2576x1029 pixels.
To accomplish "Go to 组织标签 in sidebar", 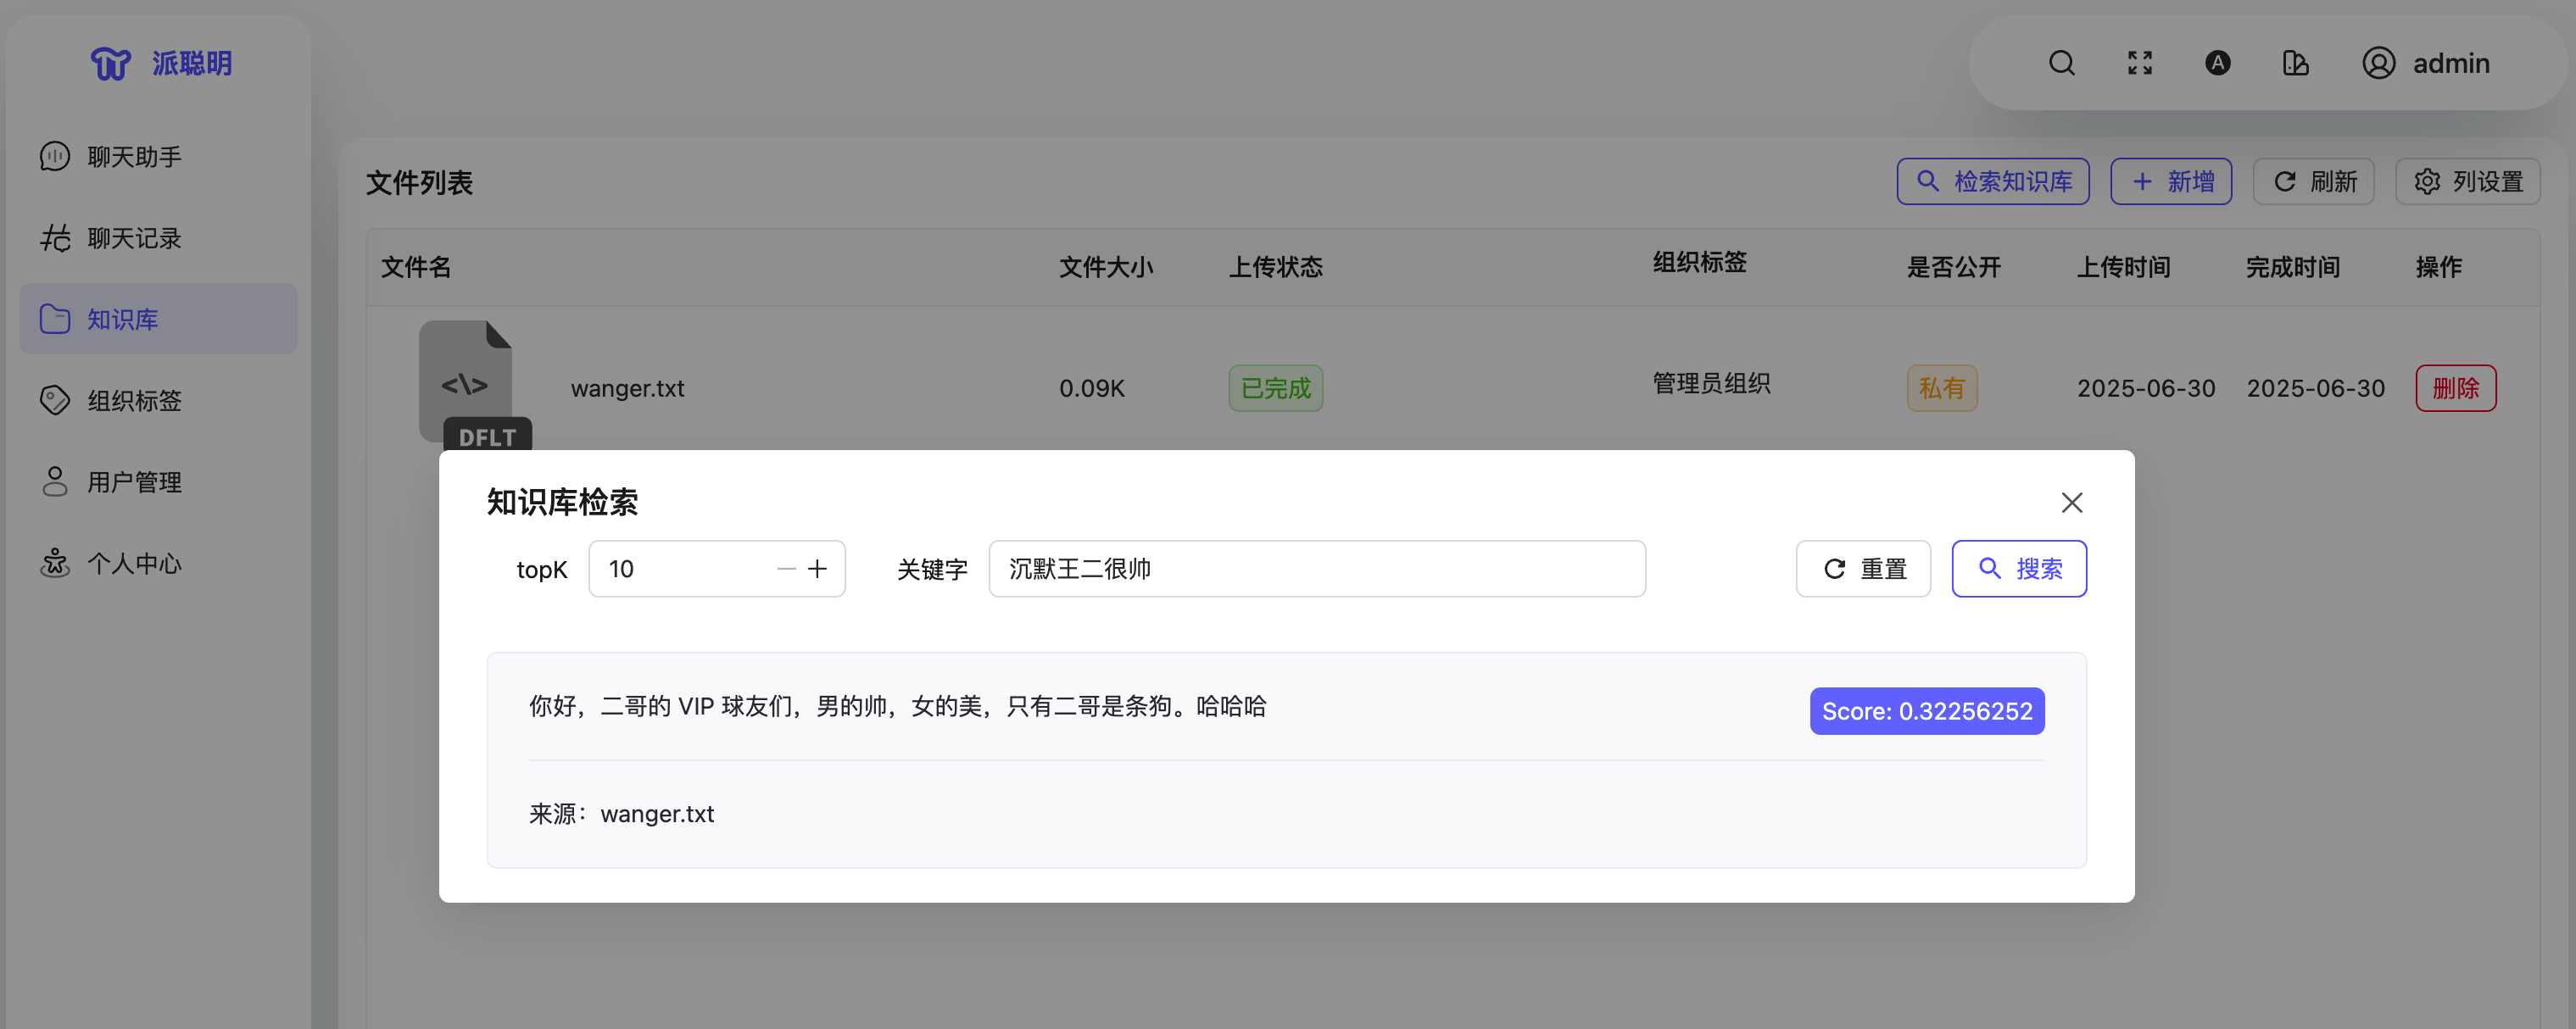I will tap(134, 400).
